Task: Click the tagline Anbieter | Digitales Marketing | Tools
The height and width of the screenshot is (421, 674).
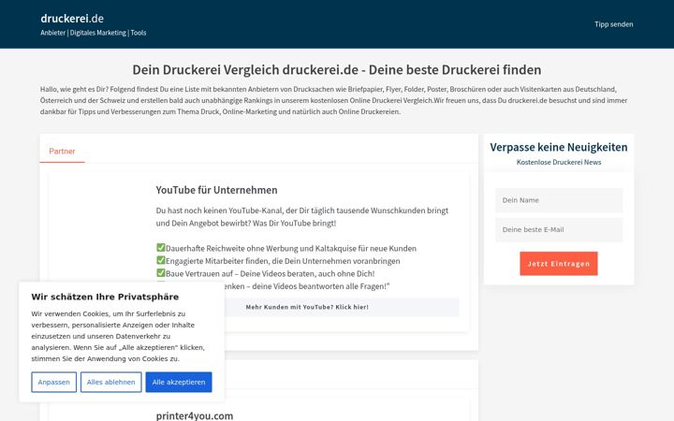Action: coord(94,33)
